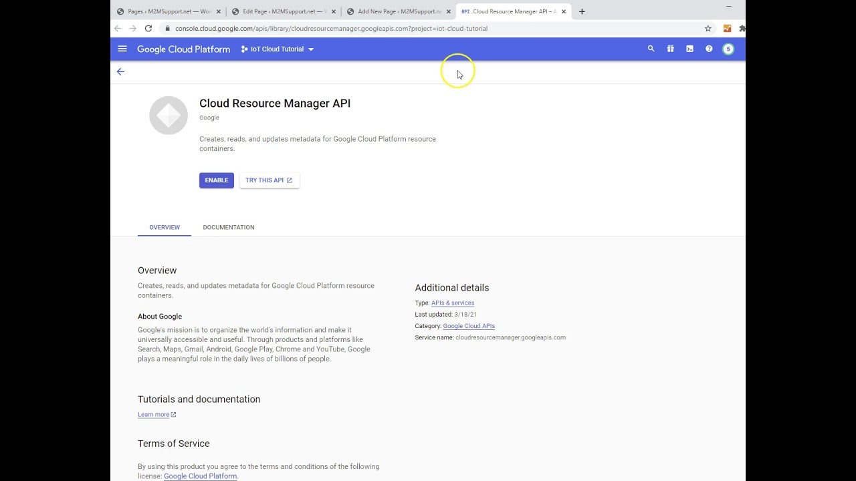
Task: Open the Google Cloud Platform license link
Action: [200, 476]
